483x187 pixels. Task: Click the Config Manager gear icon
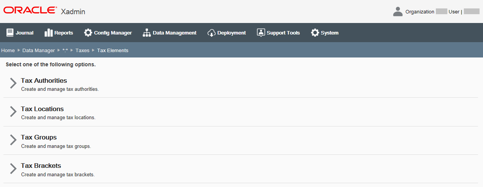(x=88, y=33)
